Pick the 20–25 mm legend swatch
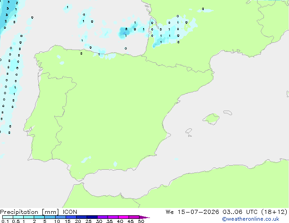The height and width of the screenshot is (223, 289). pyautogui.click(x=82, y=217)
